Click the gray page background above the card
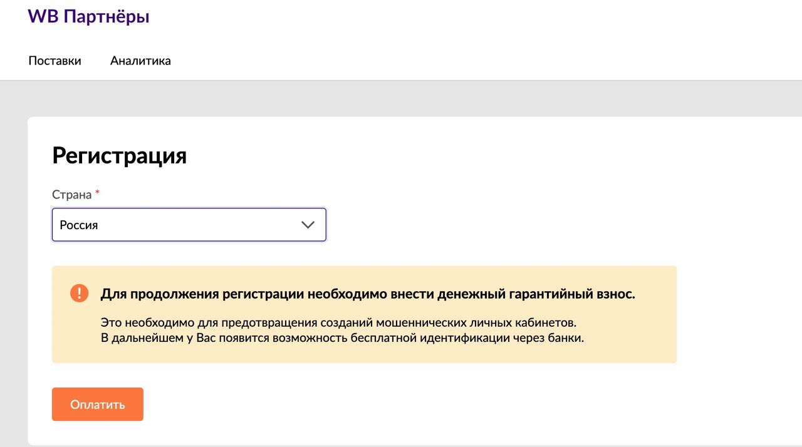This screenshot has width=802, height=447. [x=401, y=98]
